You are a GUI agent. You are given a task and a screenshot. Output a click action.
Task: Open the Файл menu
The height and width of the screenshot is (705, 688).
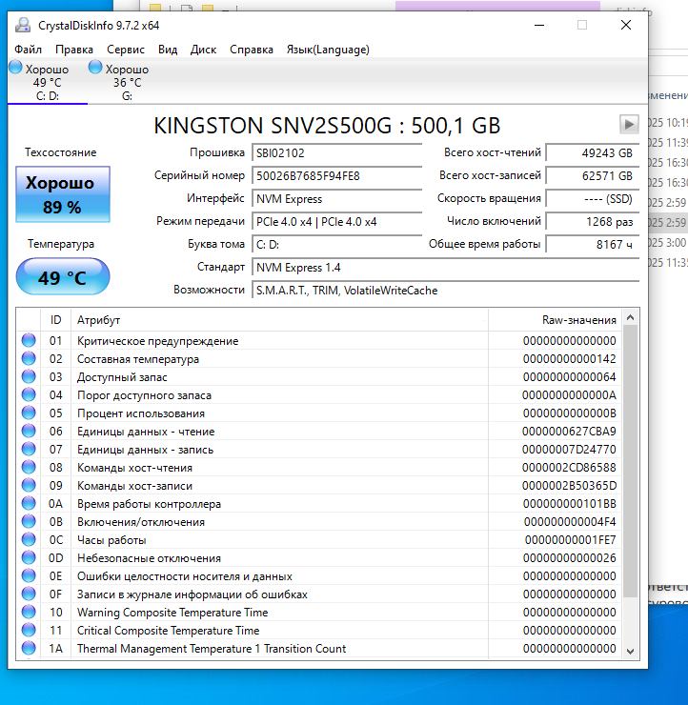[29, 50]
